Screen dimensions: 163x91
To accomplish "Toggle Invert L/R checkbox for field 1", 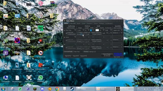I will 86,34.
